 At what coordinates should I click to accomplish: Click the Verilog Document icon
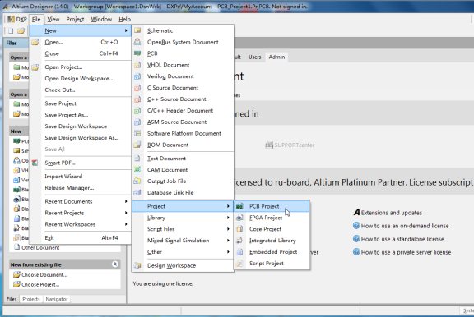137,76
